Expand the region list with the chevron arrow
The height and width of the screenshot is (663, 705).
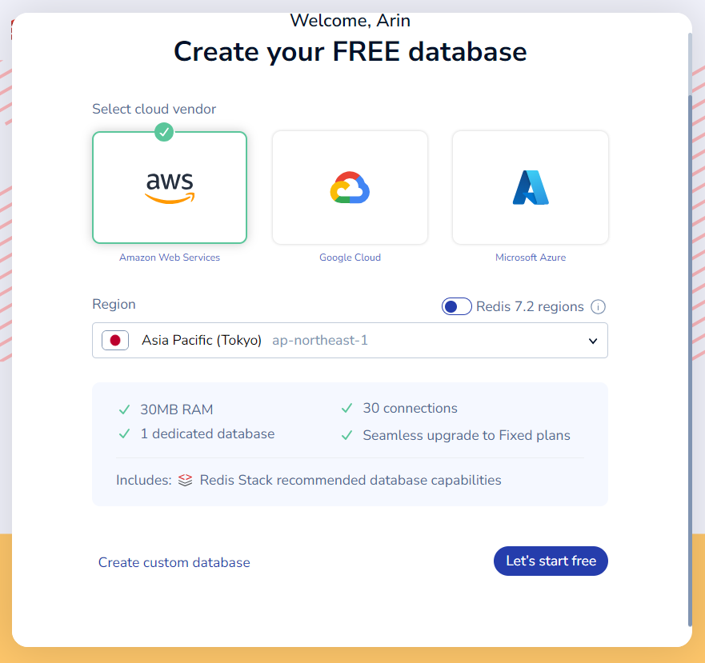pos(593,341)
